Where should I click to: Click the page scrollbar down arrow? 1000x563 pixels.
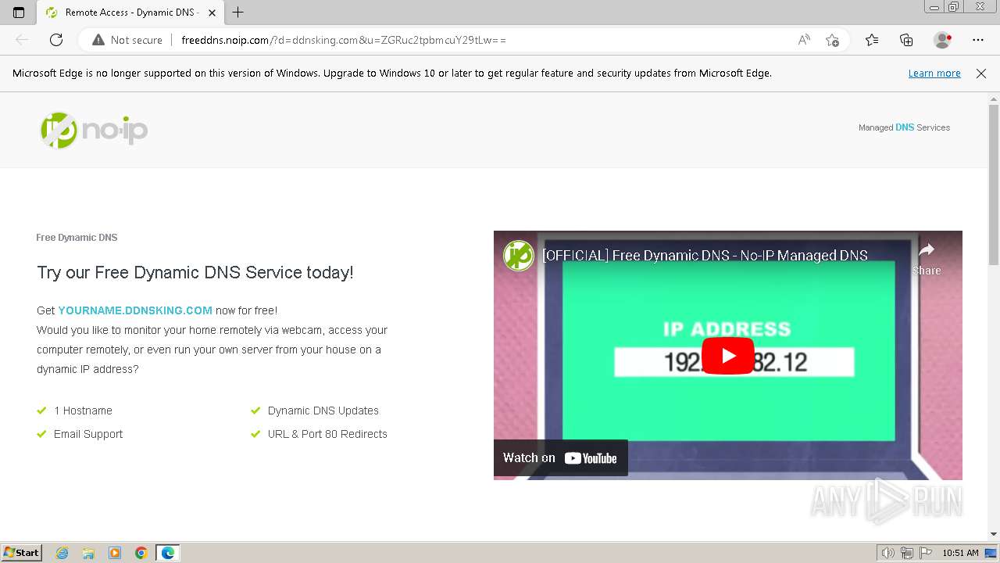click(x=994, y=534)
